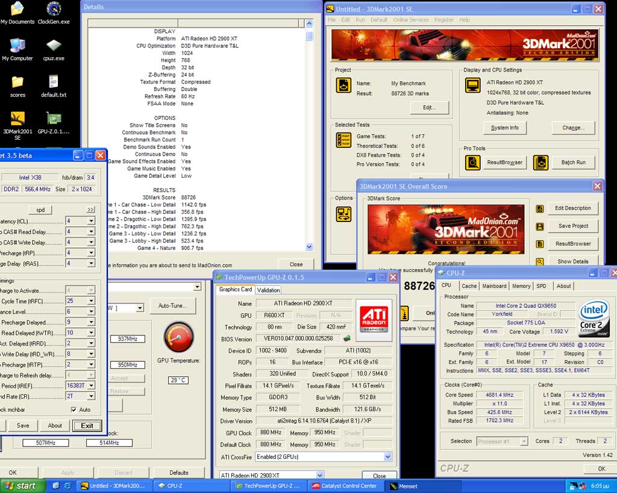Open the Command Rate (CR) 2T dropdown
The width and height of the screenshot is (617, 493).
(91, 396)
